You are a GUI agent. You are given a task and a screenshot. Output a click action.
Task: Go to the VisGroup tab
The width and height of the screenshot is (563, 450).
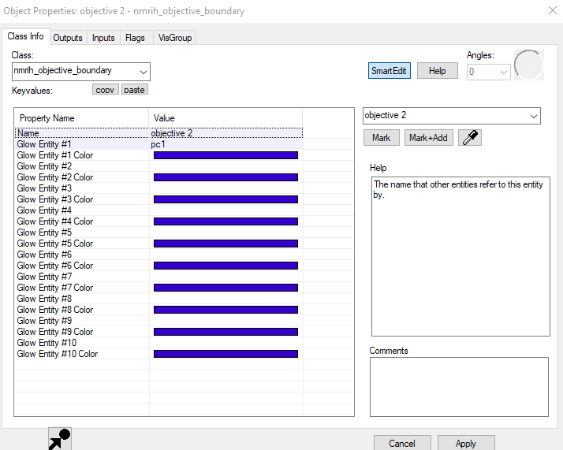(175, 38)
